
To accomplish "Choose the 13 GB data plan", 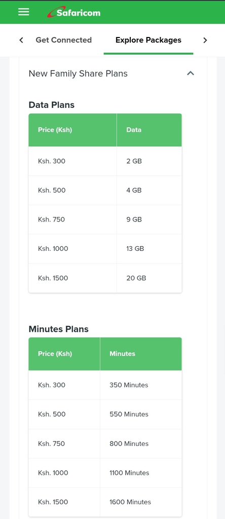I will tap(105, 248).
